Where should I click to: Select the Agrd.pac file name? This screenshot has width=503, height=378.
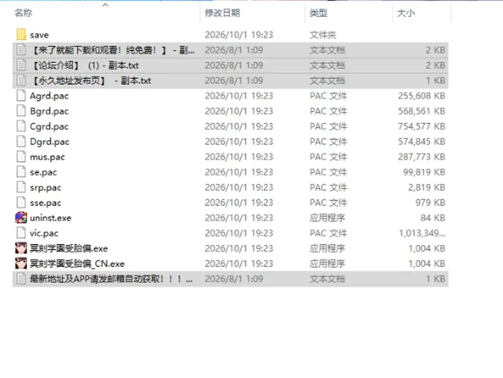(49, 96)
